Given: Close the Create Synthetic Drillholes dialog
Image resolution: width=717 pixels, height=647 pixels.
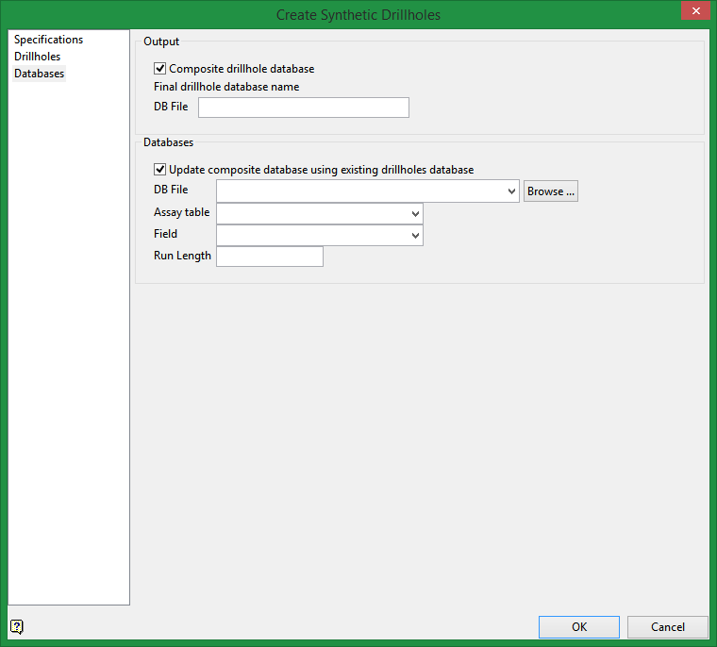Looking at the screenshot, I should [695, 11].
